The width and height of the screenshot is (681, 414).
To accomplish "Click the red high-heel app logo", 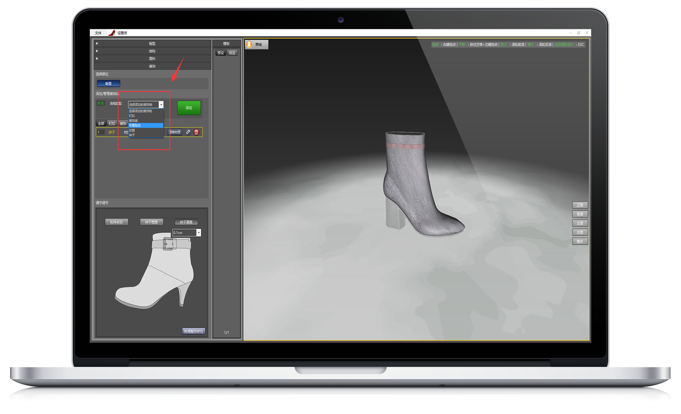I will [x=112, y=33].
